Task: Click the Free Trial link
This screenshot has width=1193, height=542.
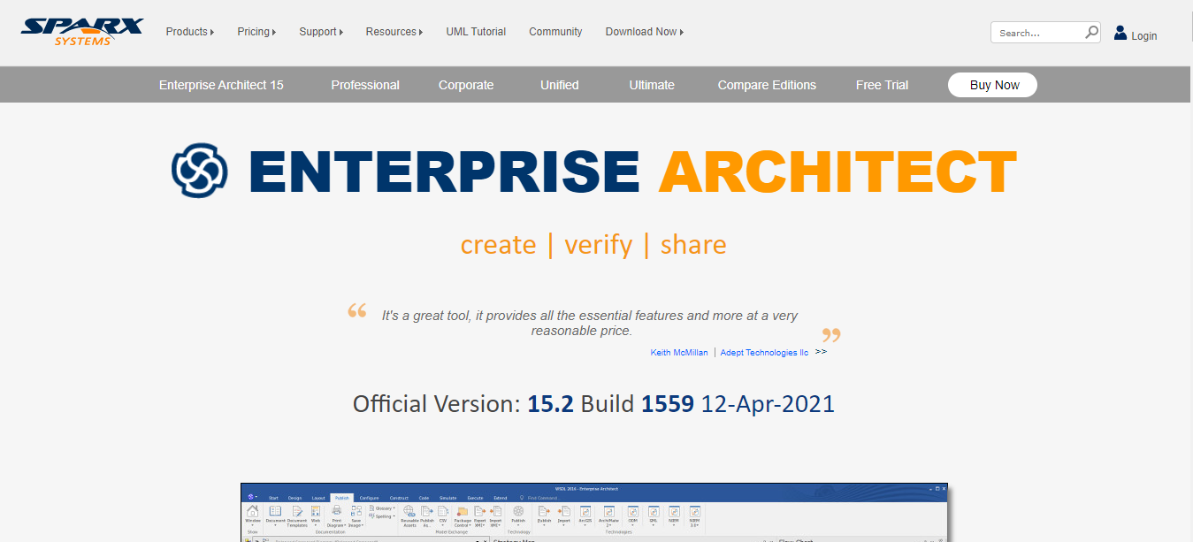Action: (x=882, y=85)
